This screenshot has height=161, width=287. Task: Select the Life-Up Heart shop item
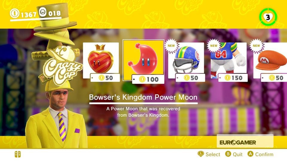click(101, 60)
